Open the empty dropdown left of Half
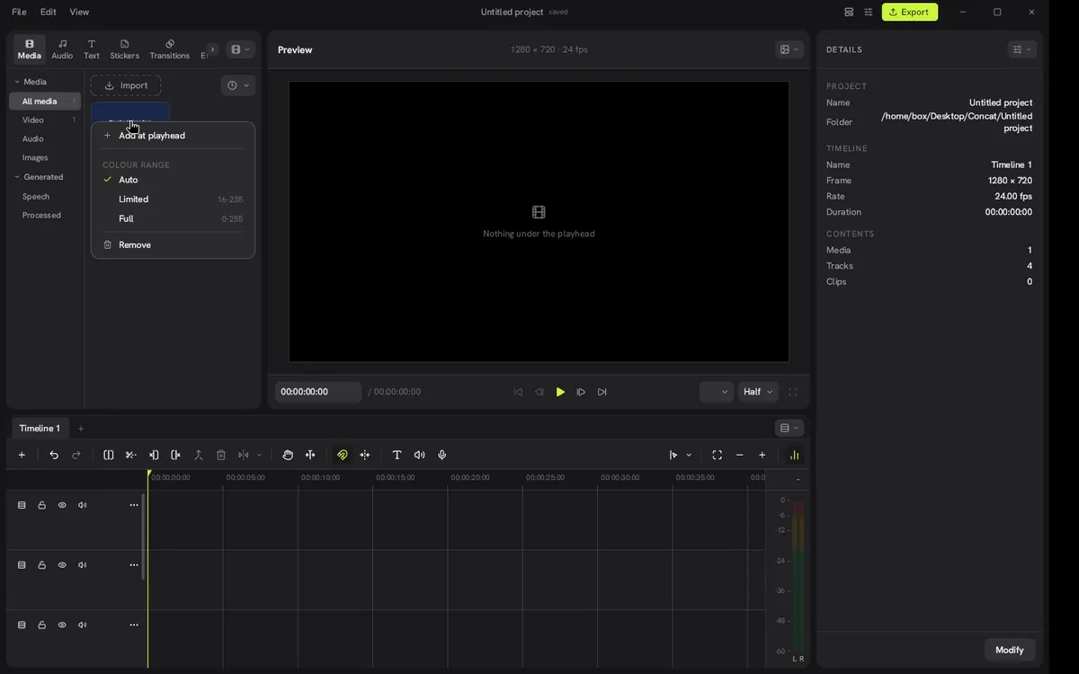This screenshot has width=1079, height=674. (717, 392)
